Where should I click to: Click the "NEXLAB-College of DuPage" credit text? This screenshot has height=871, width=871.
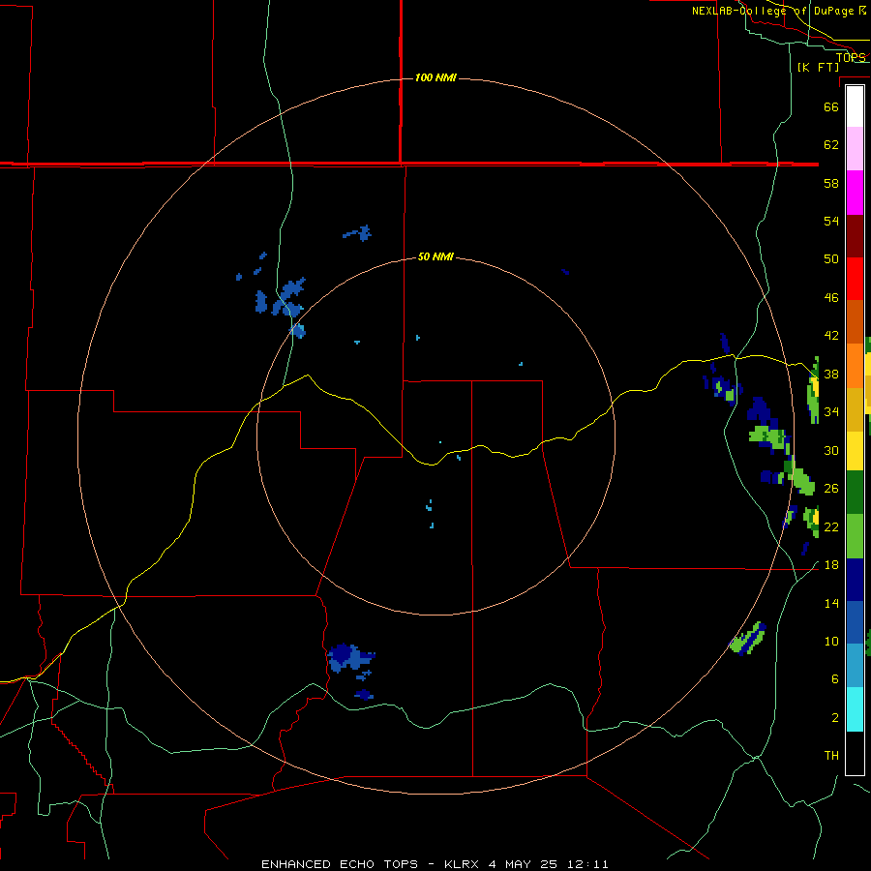point(772,11)
